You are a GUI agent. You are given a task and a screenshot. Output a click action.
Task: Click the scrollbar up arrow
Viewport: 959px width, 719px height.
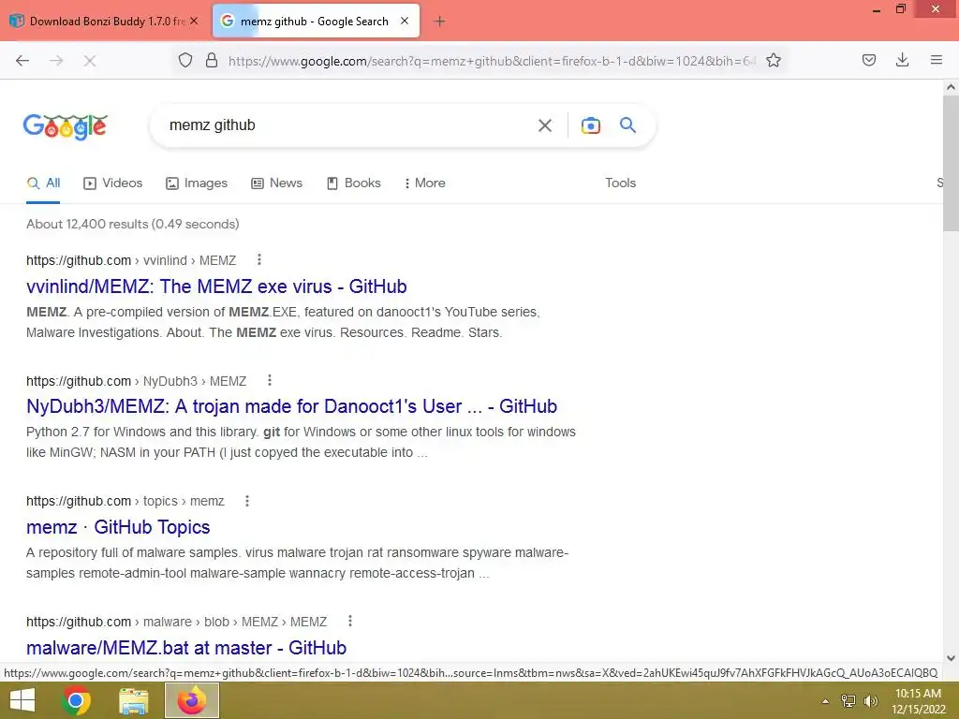pos(951,87)
